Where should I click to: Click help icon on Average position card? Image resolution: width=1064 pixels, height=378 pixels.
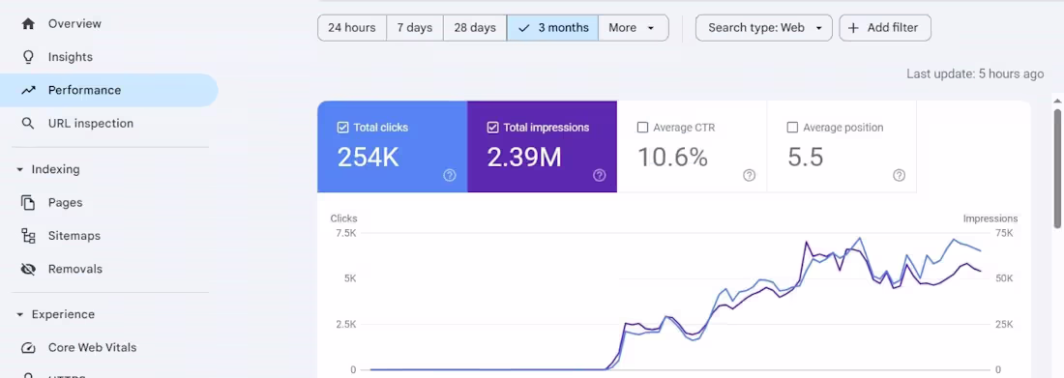tap(900, 175)
